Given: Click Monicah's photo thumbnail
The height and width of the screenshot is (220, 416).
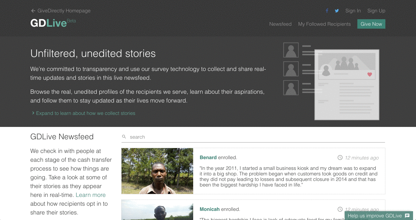Looking at the screenshot, I should coord(157,210).
